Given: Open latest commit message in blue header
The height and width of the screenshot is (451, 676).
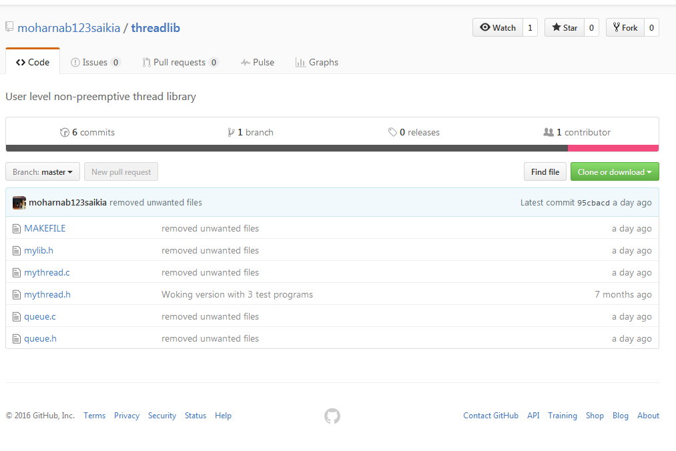Looking at the screenshot, I should coord(155,203).
